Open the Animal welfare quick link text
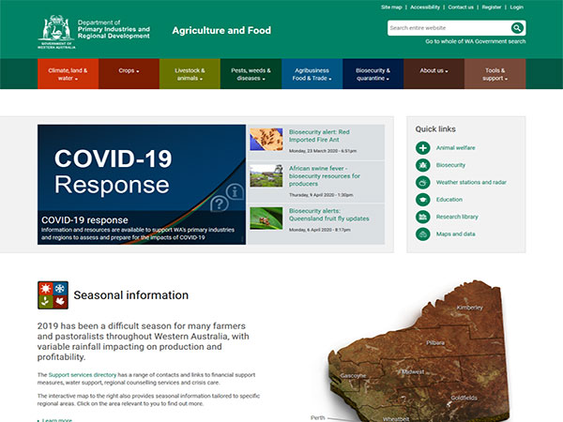Screen dimensions: 563x422 pos(455,148)
